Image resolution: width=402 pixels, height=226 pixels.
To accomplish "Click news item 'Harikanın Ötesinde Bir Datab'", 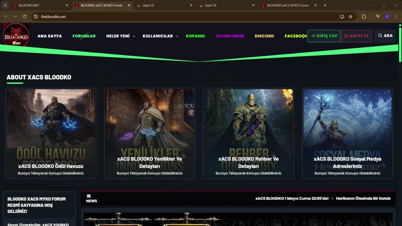I will (363, 198).
